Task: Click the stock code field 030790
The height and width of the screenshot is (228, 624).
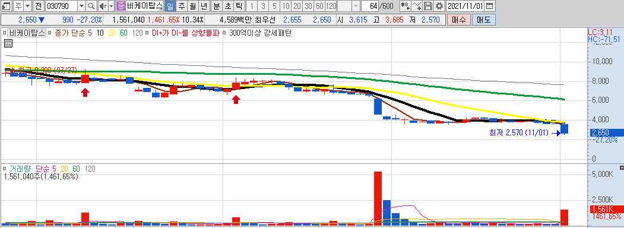Action: [x=61, y=6]
